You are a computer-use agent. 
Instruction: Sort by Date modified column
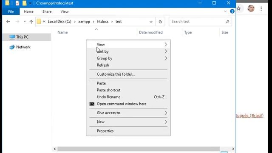point(151,32)
